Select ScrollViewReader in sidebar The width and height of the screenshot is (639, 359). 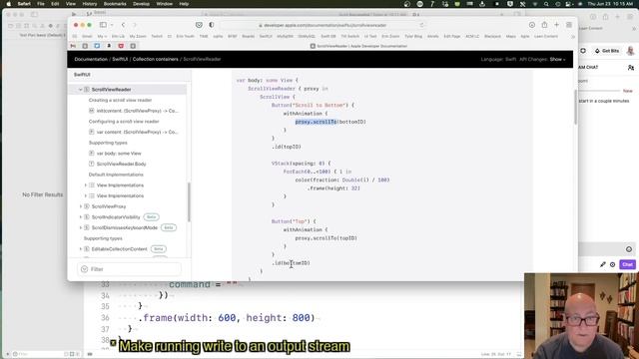click(x=111, y=89)
